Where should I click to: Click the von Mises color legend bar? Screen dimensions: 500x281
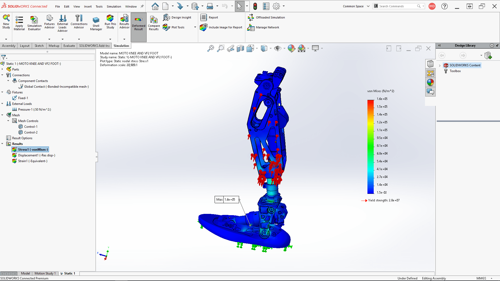tap(371, 147)
